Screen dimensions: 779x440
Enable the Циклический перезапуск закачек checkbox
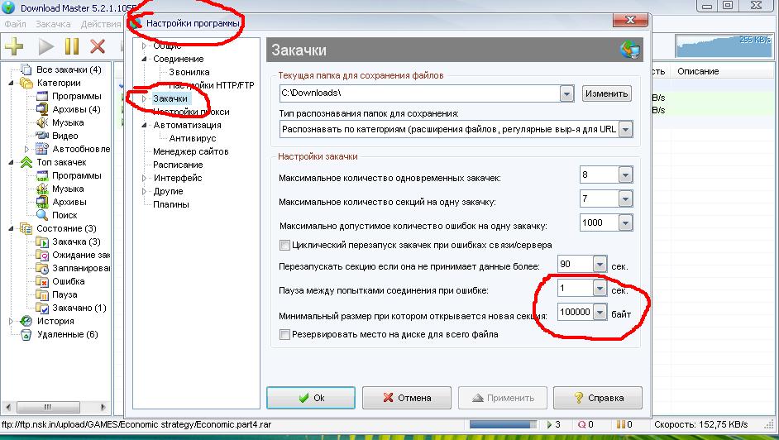285,245
